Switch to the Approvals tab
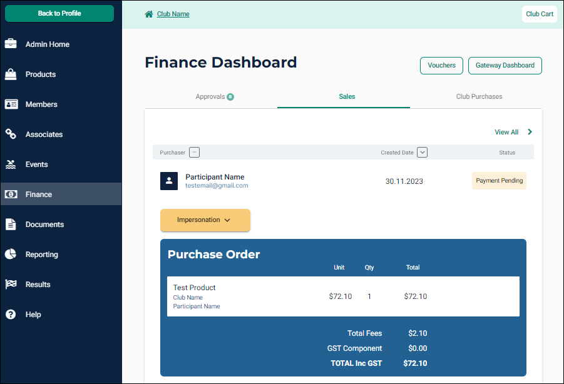The width and height of the screenshot is (564, 384). [211, 97]
